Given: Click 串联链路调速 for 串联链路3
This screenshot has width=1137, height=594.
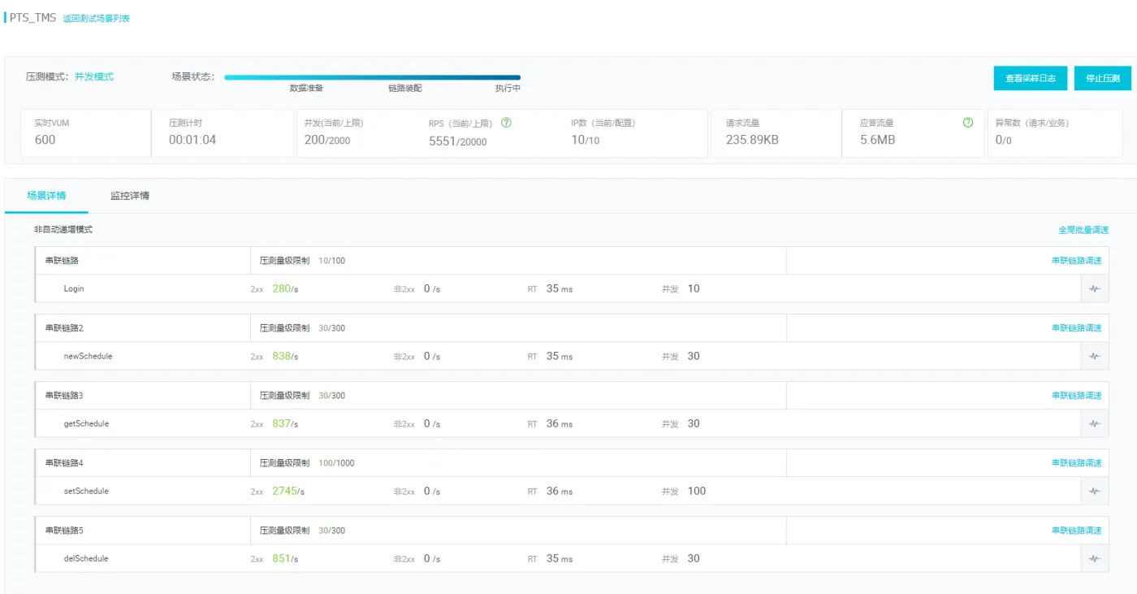Looking at the screenshot, I should coord(1076,396).
